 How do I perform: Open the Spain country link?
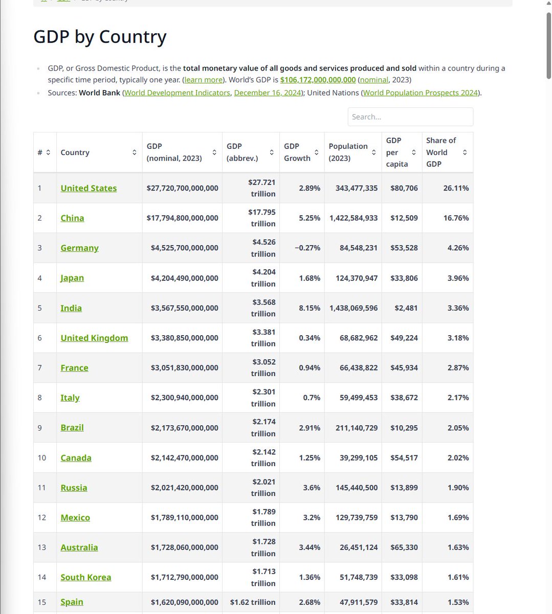coord(72,602)
